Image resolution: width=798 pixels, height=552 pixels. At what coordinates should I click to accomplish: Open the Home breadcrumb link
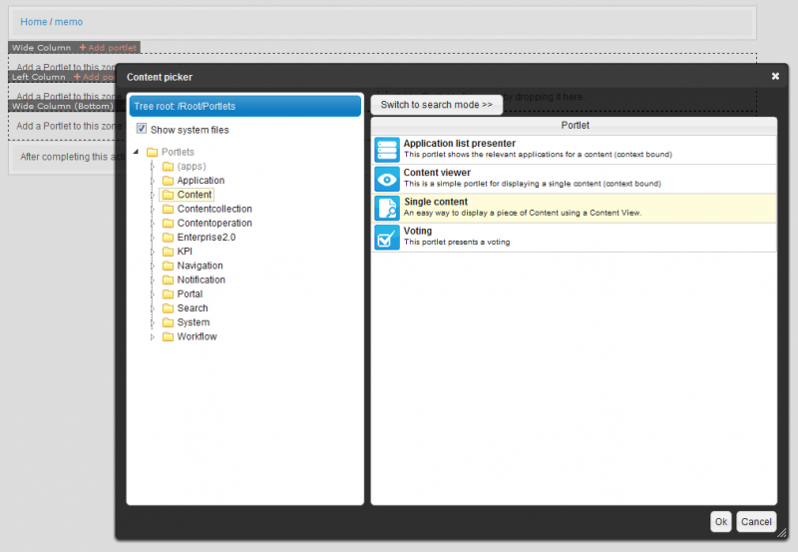34,22
